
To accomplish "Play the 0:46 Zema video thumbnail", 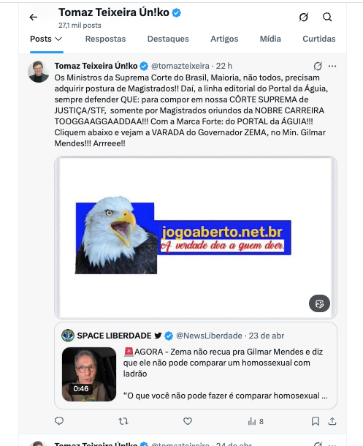I will tap(89, 374).
